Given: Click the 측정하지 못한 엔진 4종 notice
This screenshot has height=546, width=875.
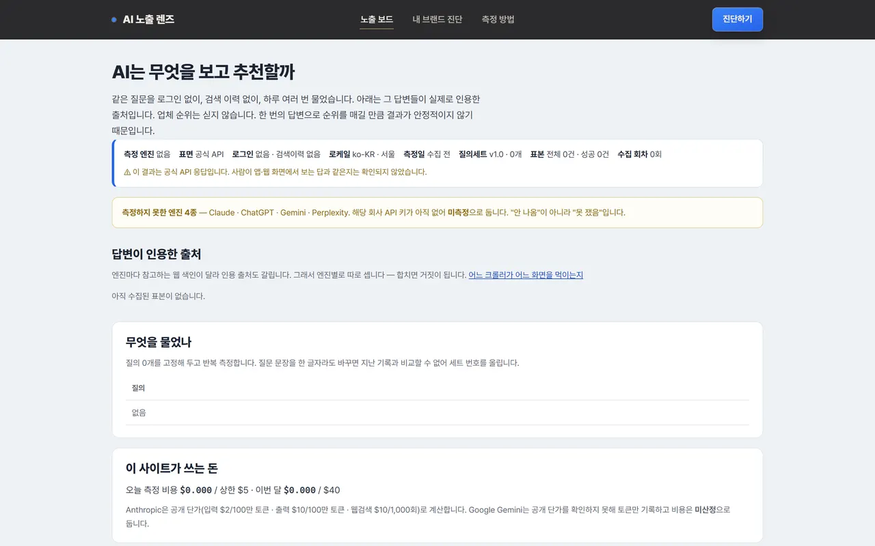Looking at the screenshot, I should click(437, 212).
